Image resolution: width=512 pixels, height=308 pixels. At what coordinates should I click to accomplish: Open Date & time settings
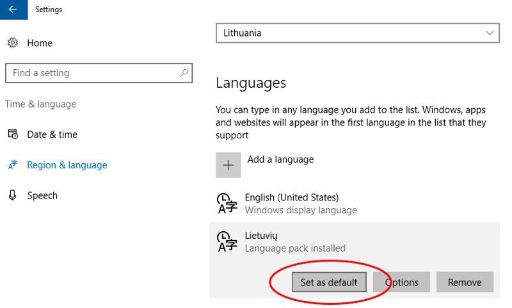52,134
